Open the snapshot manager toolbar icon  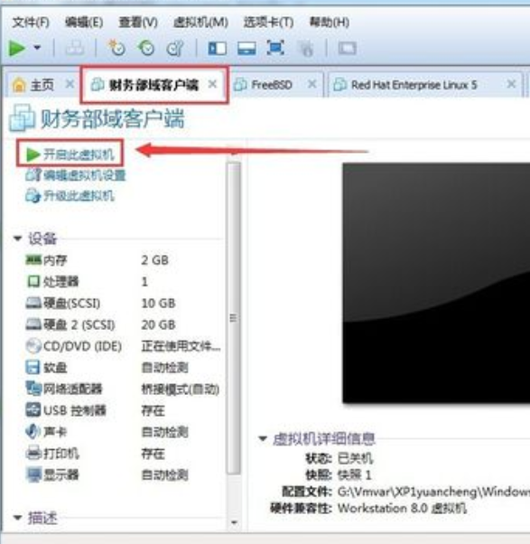point(174,48)
